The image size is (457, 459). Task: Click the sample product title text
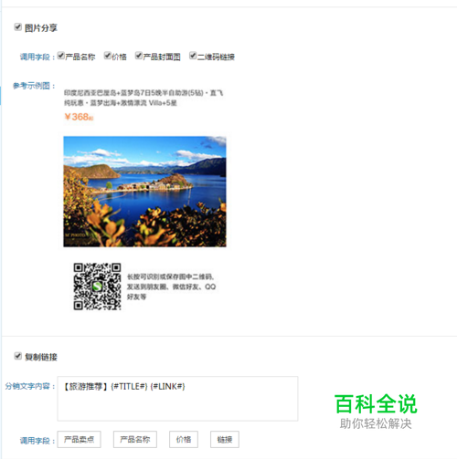143,98
